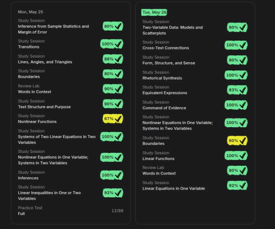Click the yellow 67% badge for Nonlinear Functions
The width and height of the screenshot is (275, 229).
tap(113, 119)
